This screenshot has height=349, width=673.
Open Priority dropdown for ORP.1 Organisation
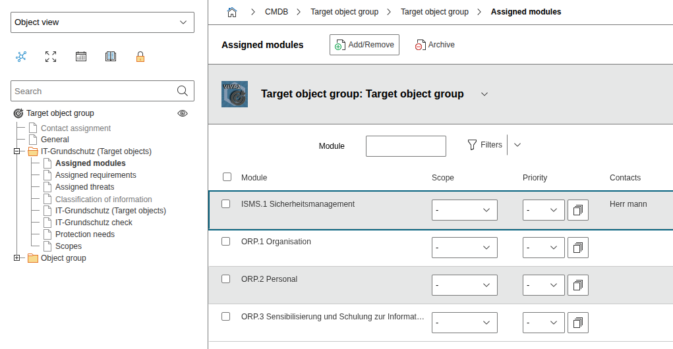[543, 248]
